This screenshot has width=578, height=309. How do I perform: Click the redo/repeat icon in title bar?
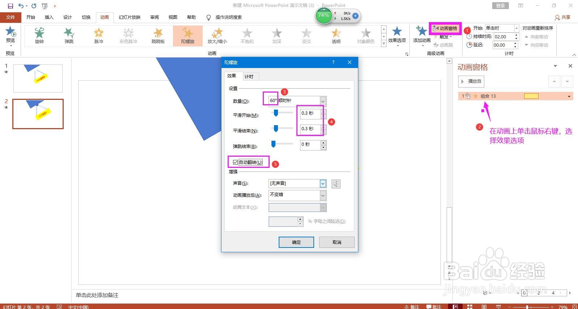point(34,6)
